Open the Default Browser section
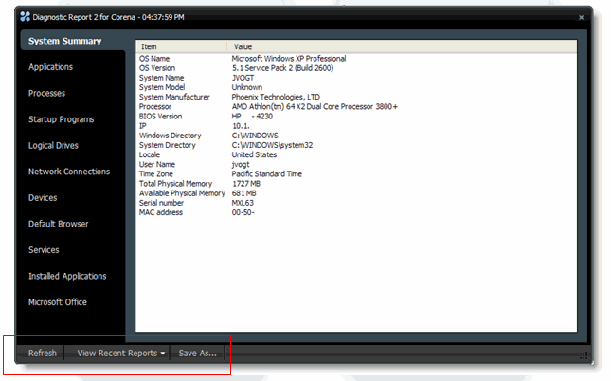 [x=59, y=224]
